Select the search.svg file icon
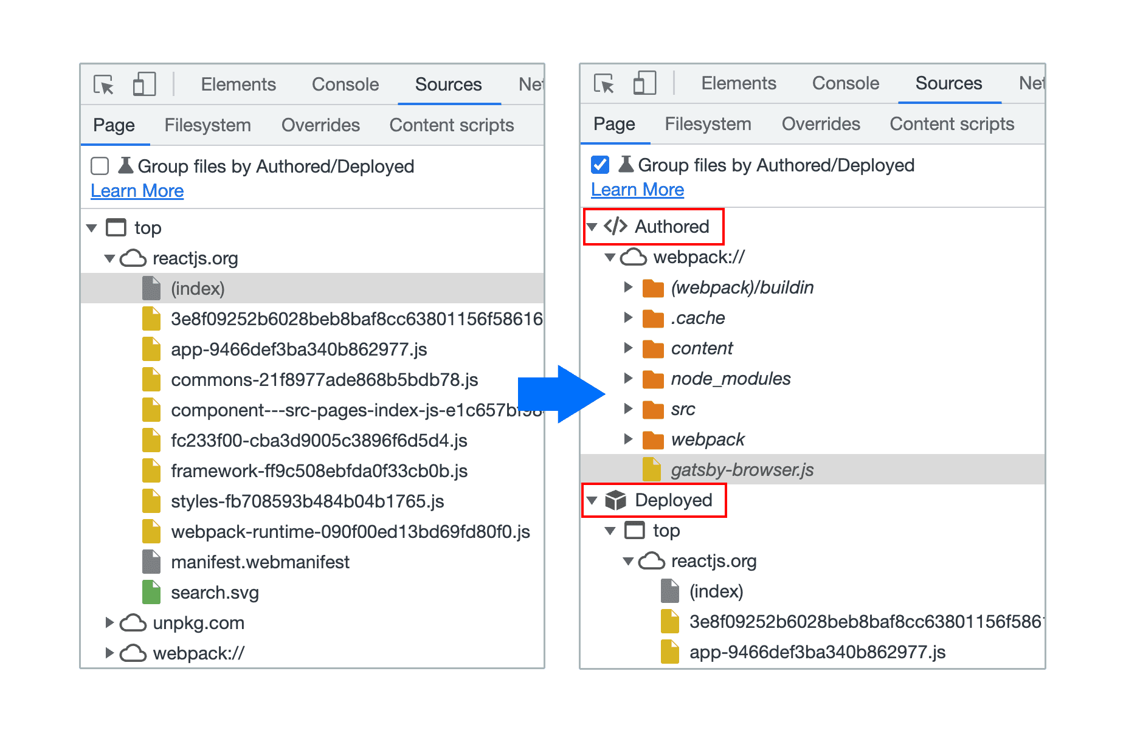1126x733 pixels. coord(151,592)
